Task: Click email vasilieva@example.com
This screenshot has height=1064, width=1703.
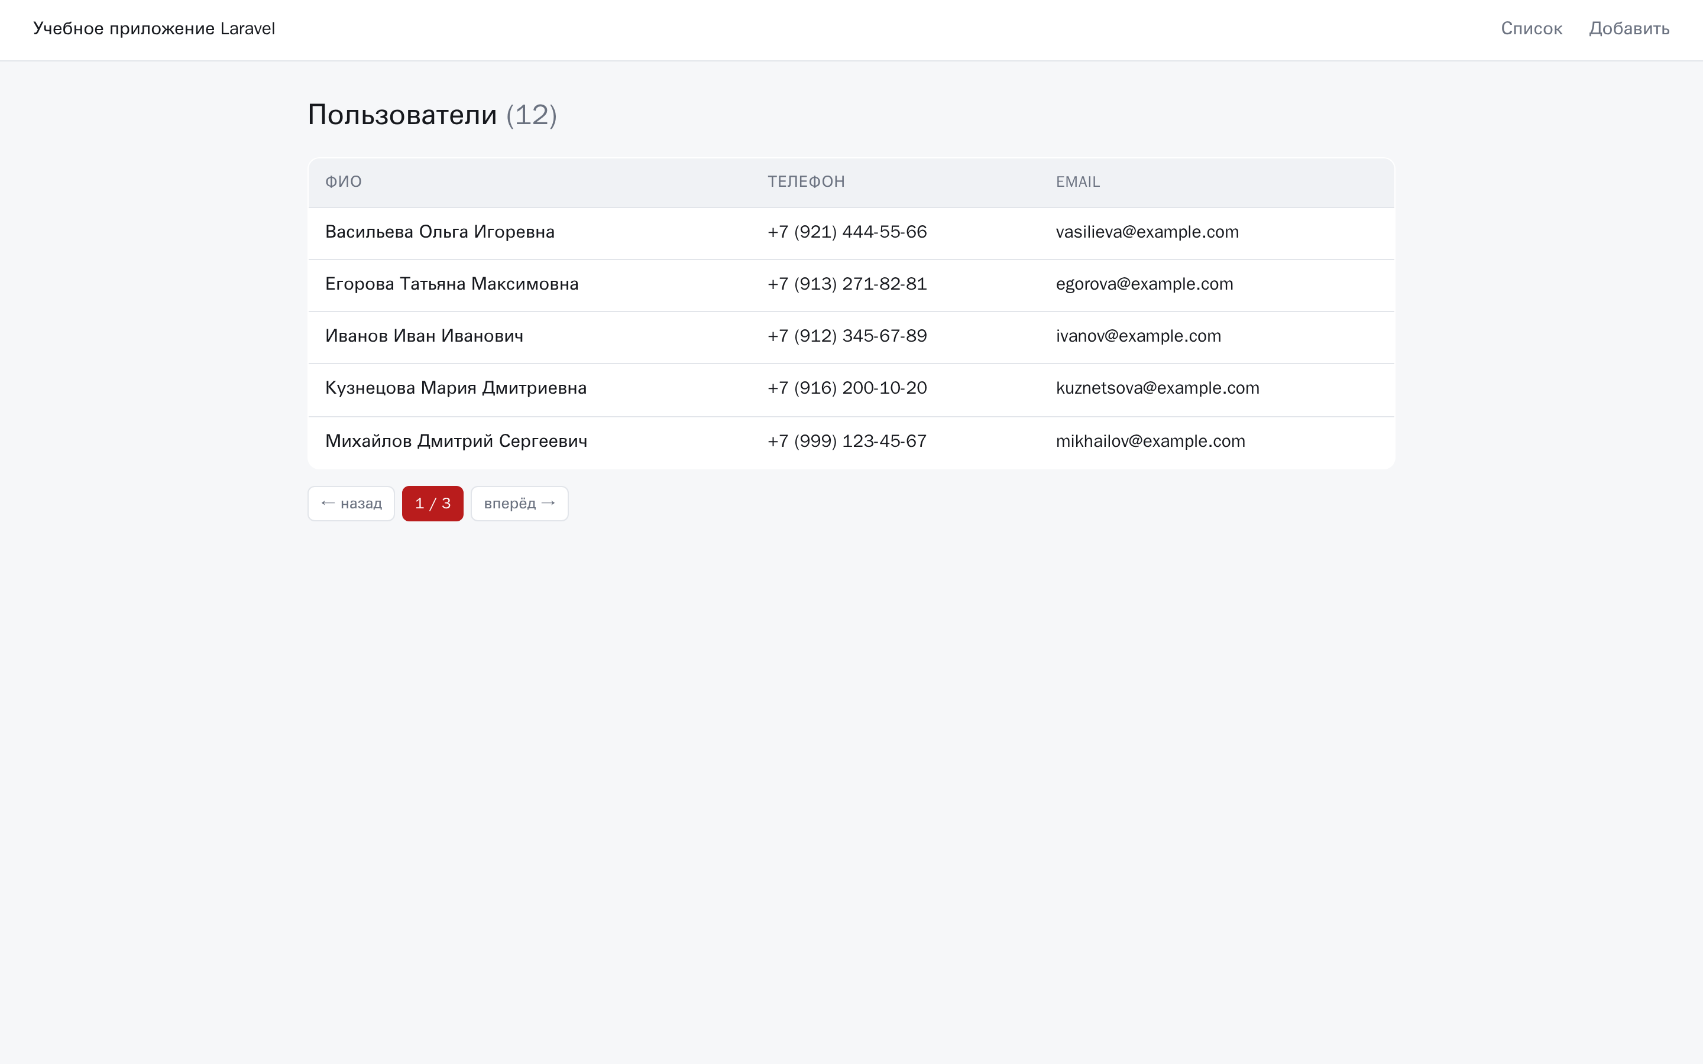Action: (x=1147, y=232)
